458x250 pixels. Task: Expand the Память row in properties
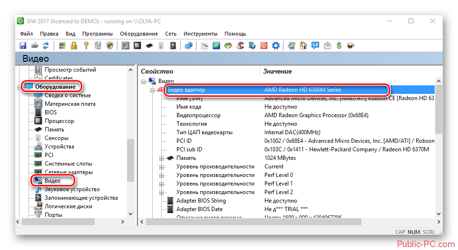point(161,158)
